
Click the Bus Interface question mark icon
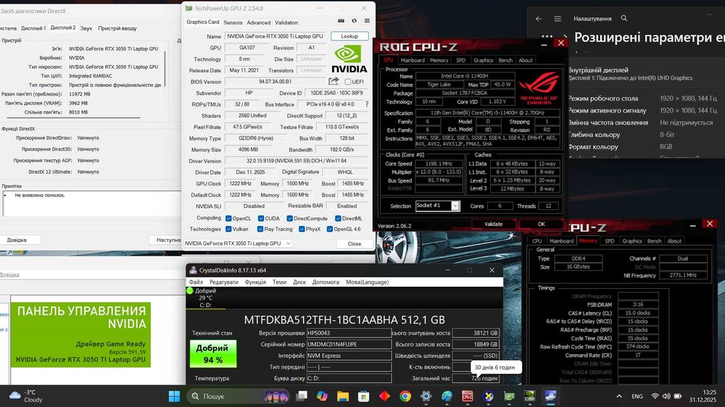click(x=367, y=104)
